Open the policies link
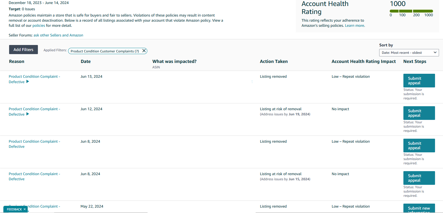Viewport: 443px width, 213px height. pos(39,26)
